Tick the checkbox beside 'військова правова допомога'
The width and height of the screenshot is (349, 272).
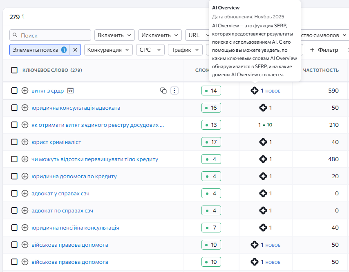(x=14, y=245)
